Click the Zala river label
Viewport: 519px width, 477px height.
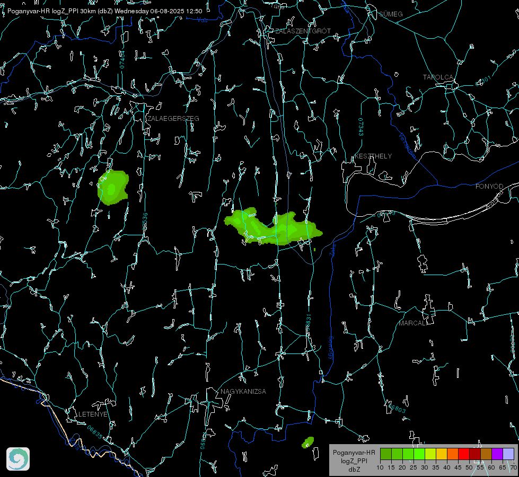pos(332,249)
